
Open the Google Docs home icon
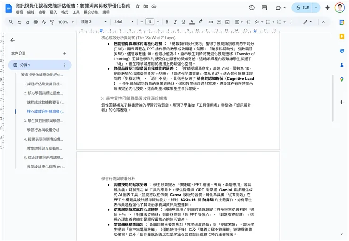pos(8,8)
